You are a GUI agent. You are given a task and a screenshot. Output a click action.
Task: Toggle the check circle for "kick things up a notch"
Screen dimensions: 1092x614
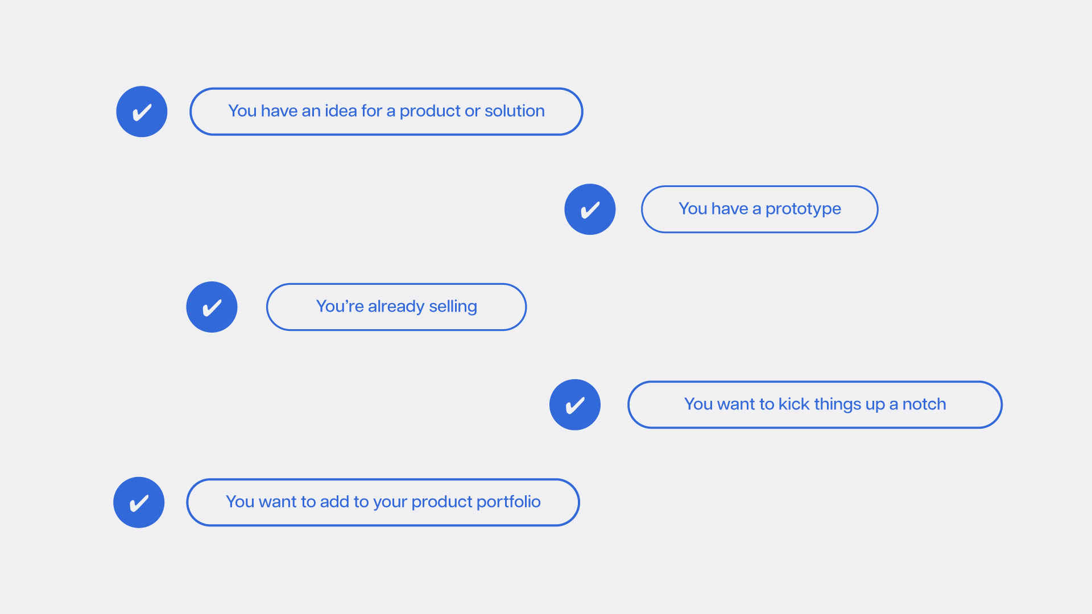[575, 405]
